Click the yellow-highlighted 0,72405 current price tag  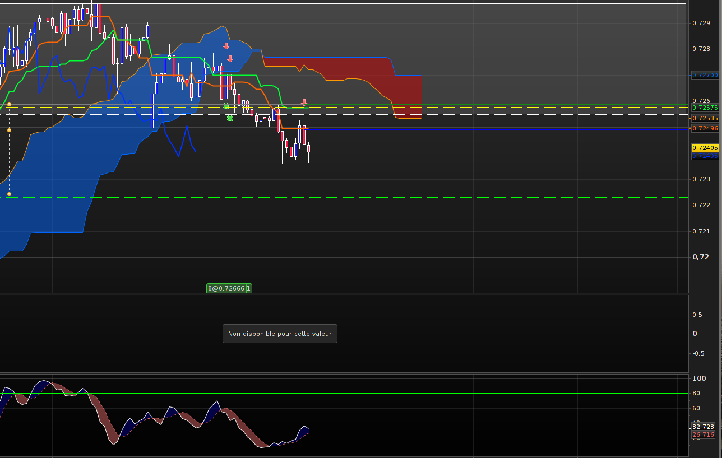click(705, 148)
